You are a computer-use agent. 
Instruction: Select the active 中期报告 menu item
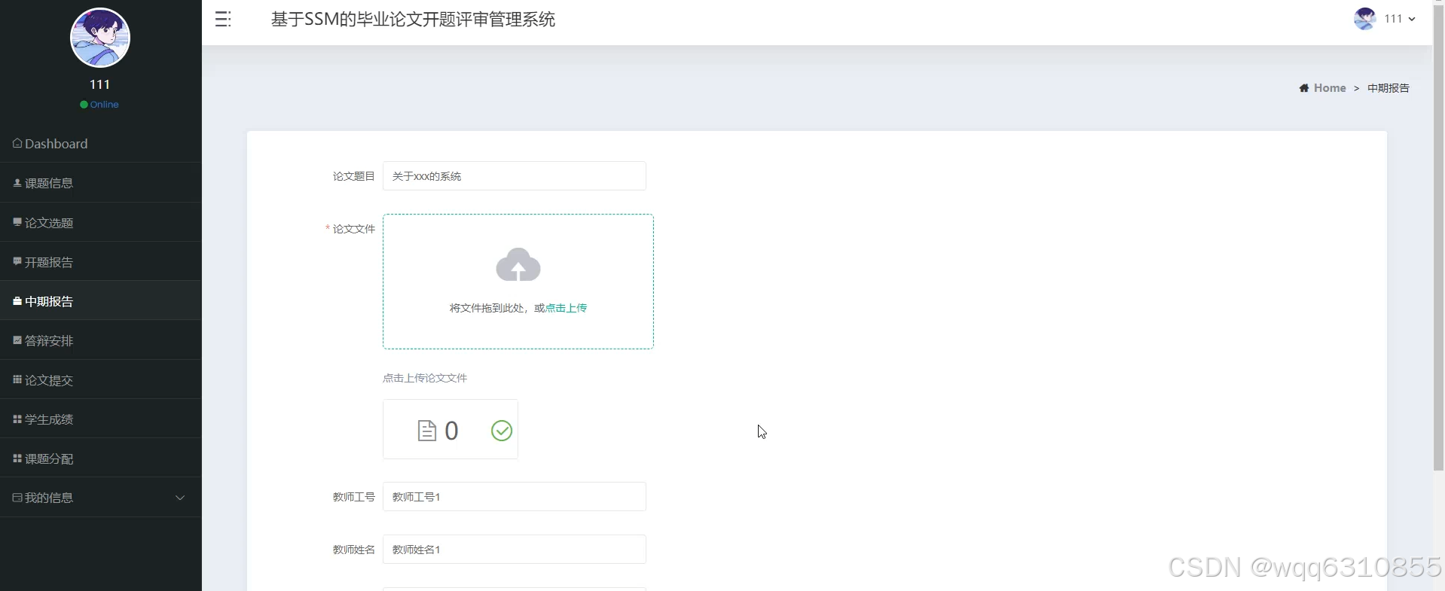click(101, 300)
